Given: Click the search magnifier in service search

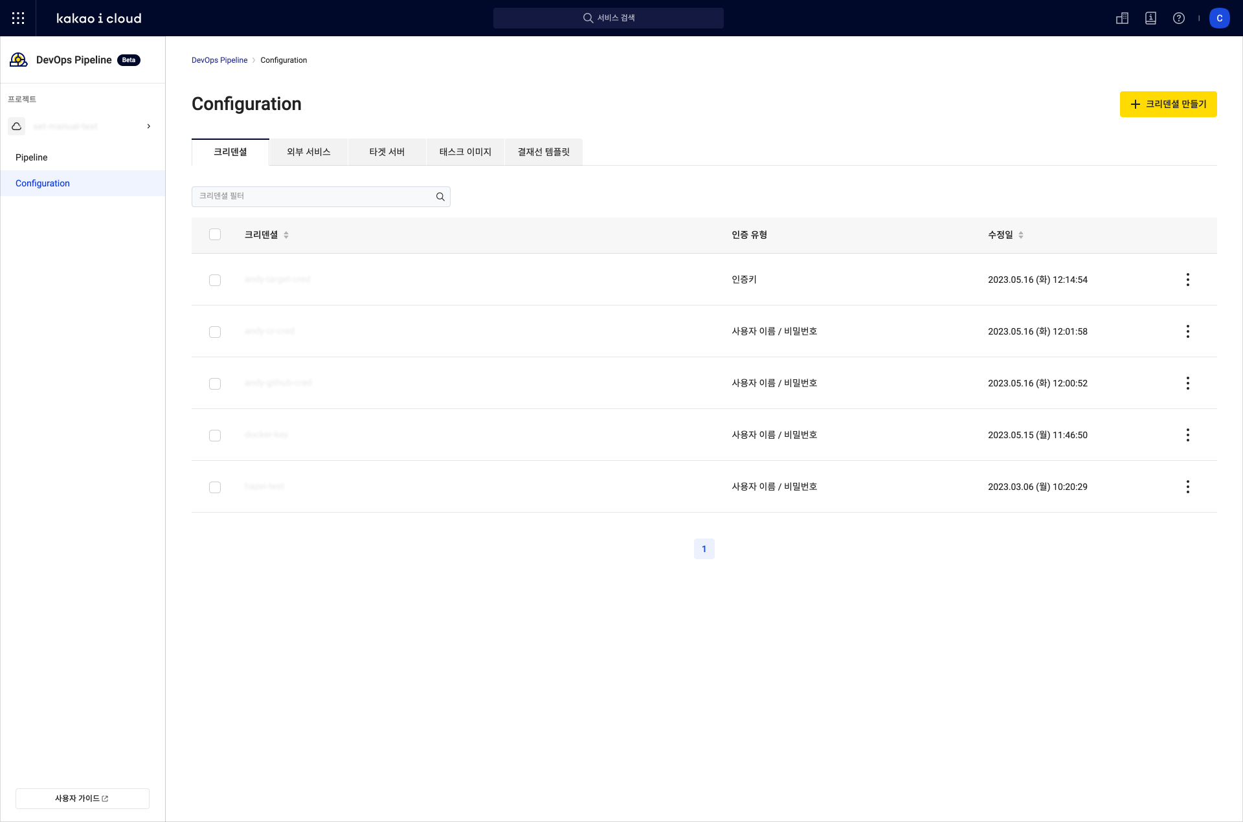Looking at the screenshot, I should (588, 18).
